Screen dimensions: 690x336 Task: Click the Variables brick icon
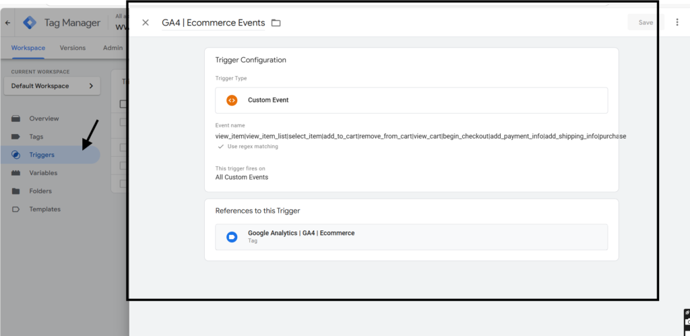point(16,173)
